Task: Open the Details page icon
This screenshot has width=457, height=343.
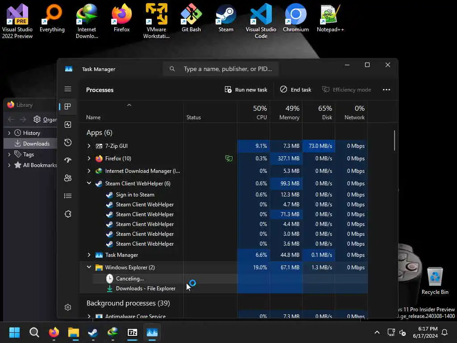Action: pyautogui.click(x=68, y=196)
